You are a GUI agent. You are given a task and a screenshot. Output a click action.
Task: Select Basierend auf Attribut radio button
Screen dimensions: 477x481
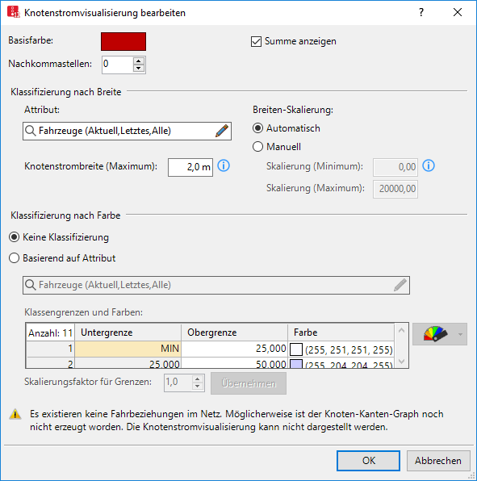point(14,258)
